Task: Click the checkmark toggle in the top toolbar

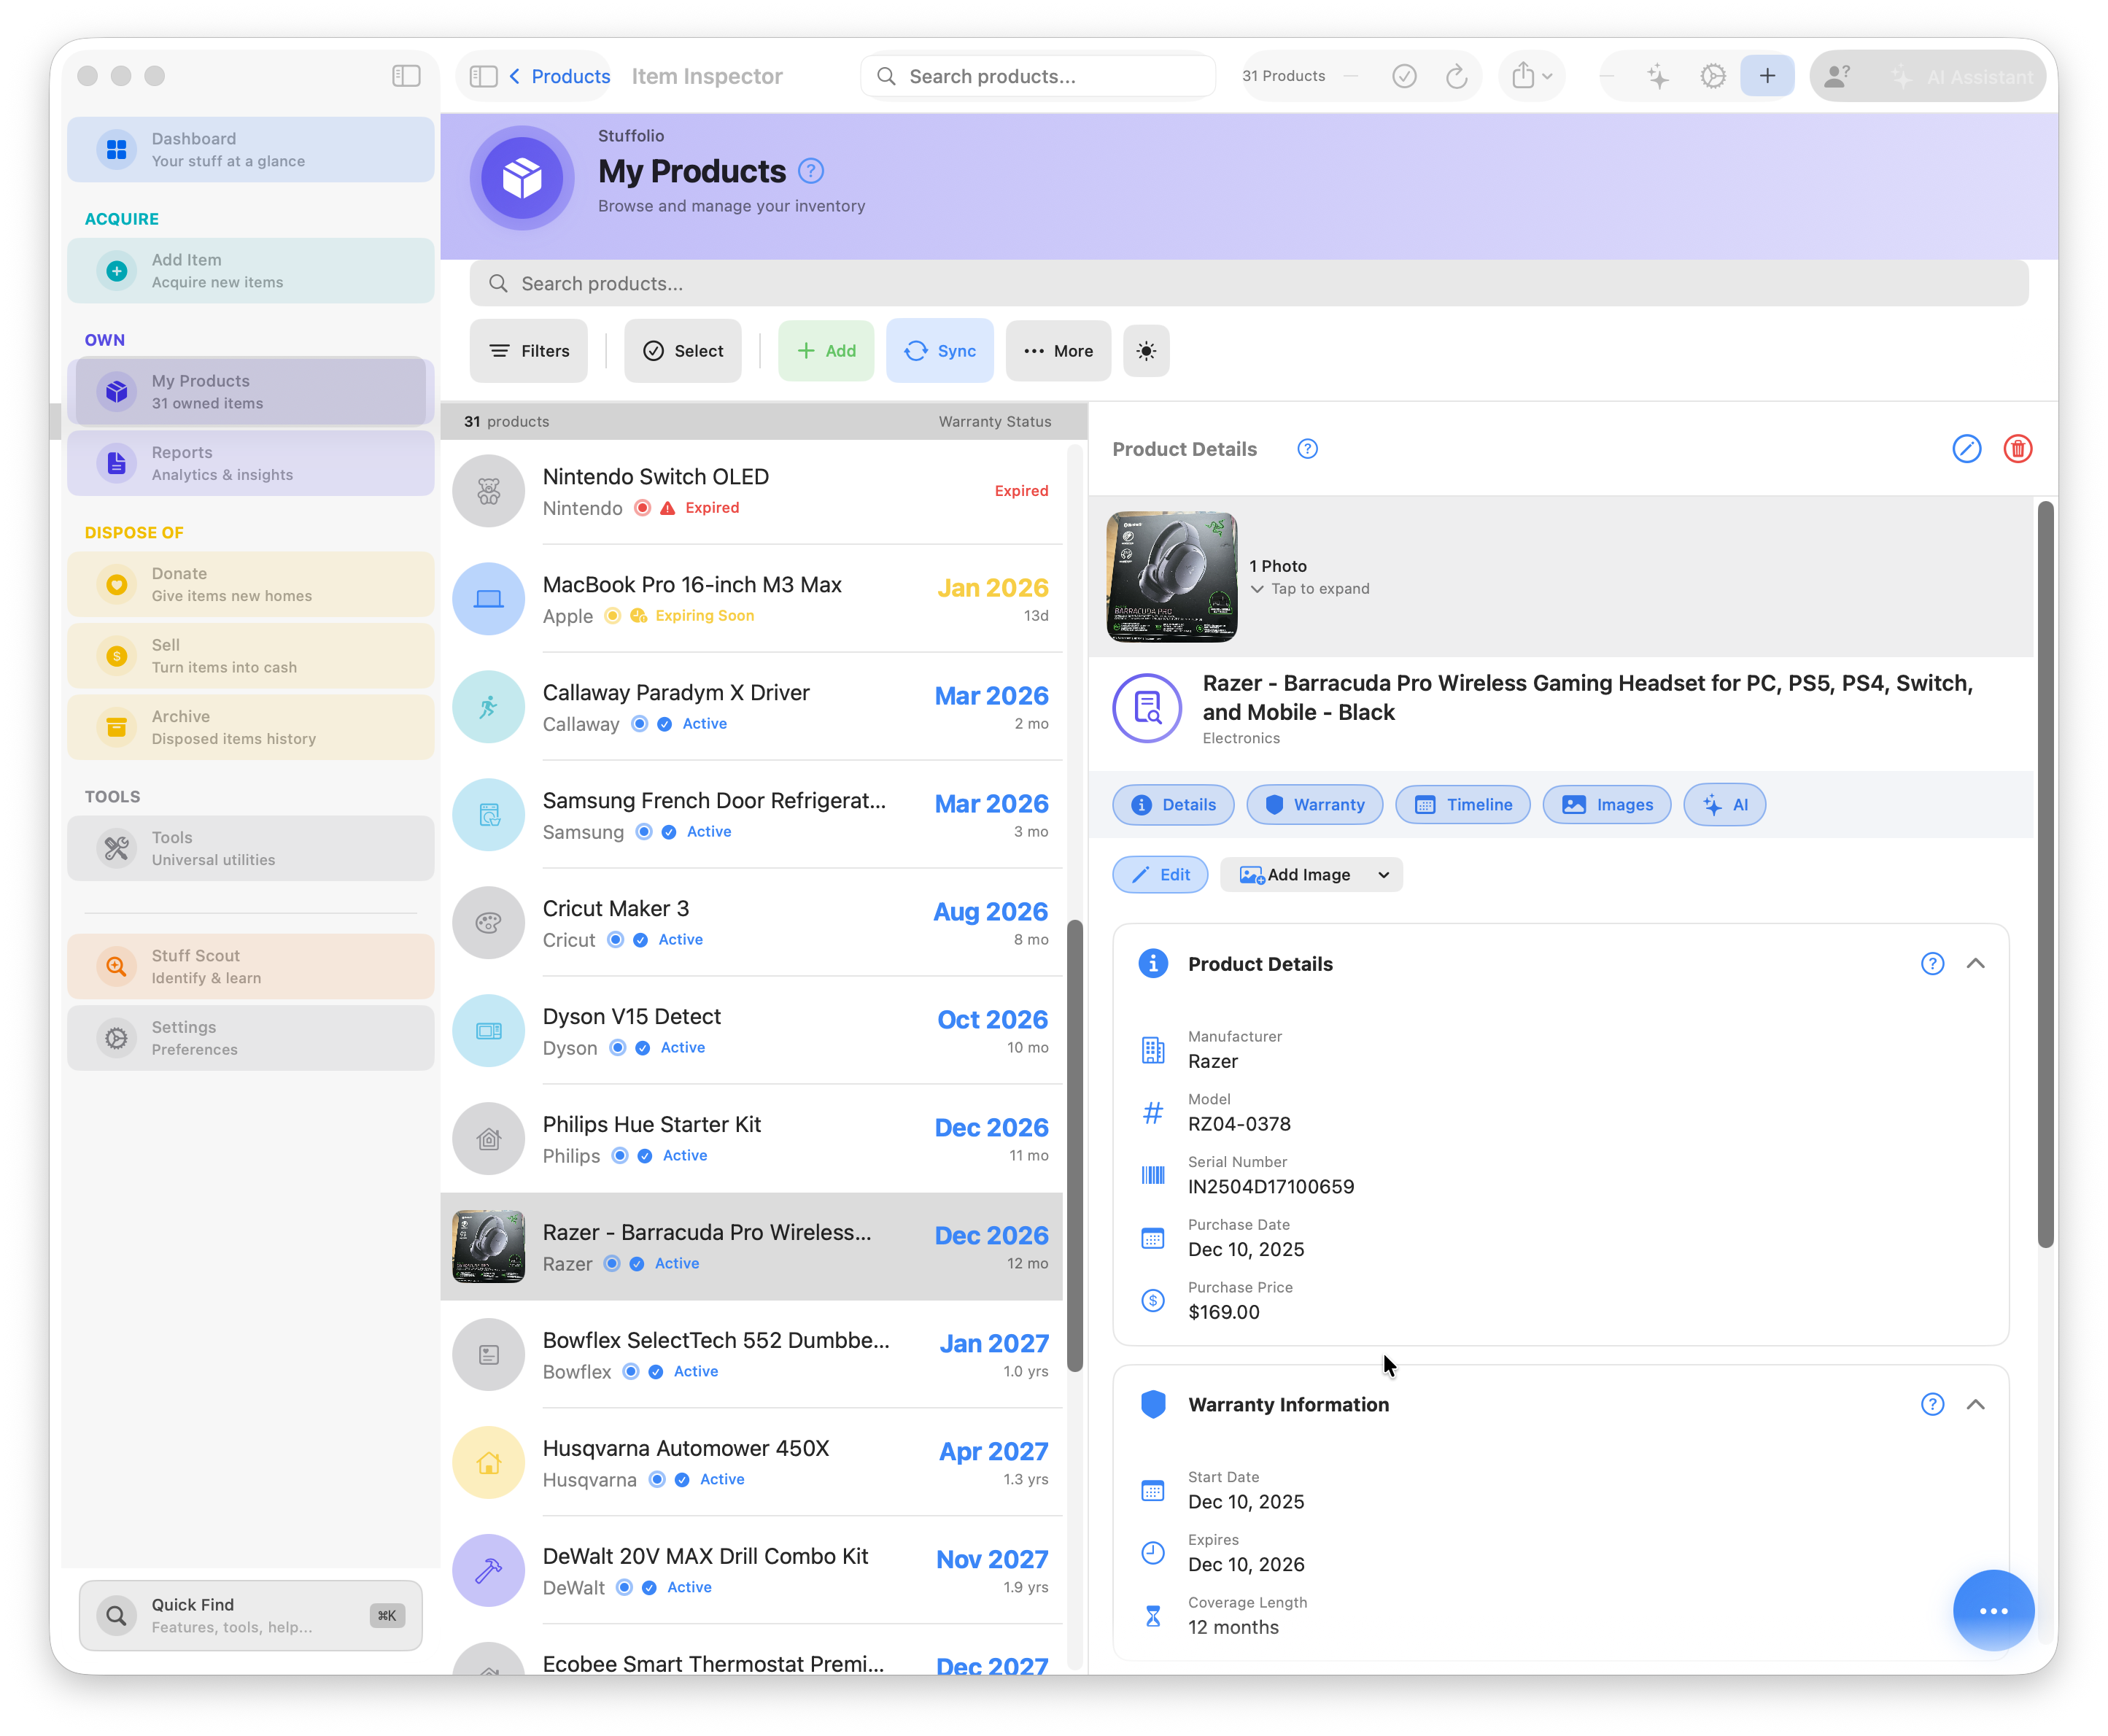Action: 1404,76
